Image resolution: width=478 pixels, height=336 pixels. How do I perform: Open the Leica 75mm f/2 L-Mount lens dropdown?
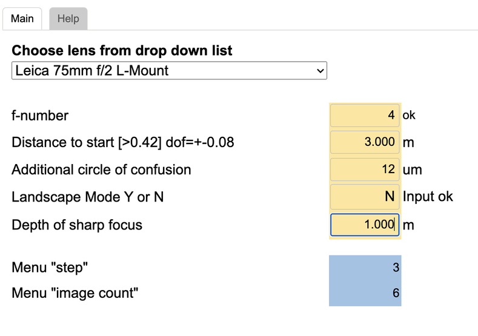click(169, 70)
